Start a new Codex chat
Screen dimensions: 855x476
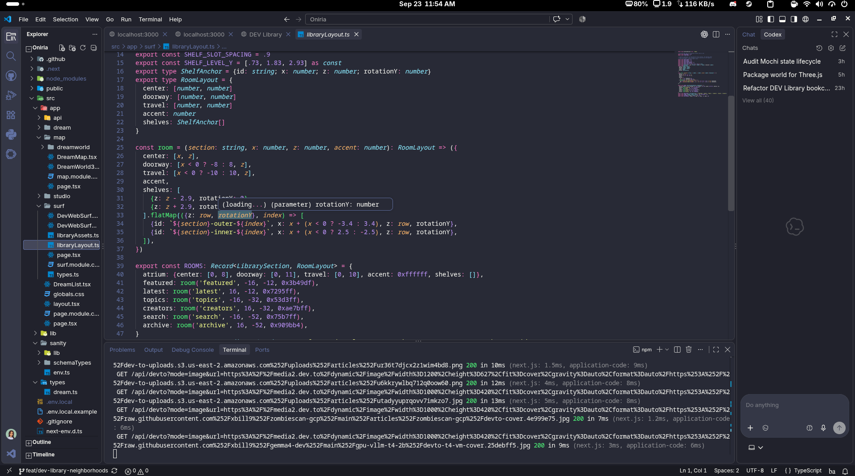(x=843, y=48)
